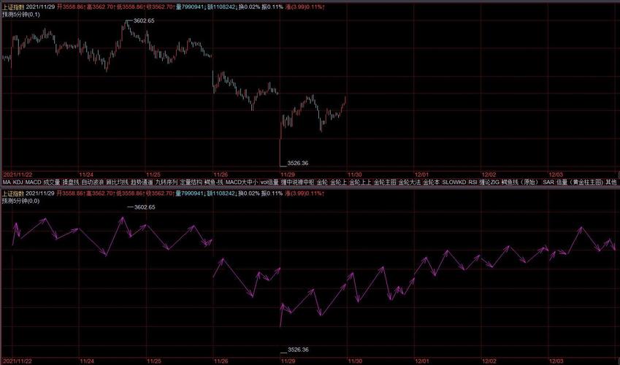Click the 上证指数 title in top panel
The image size is (620, 365).
tap(13, 5)
